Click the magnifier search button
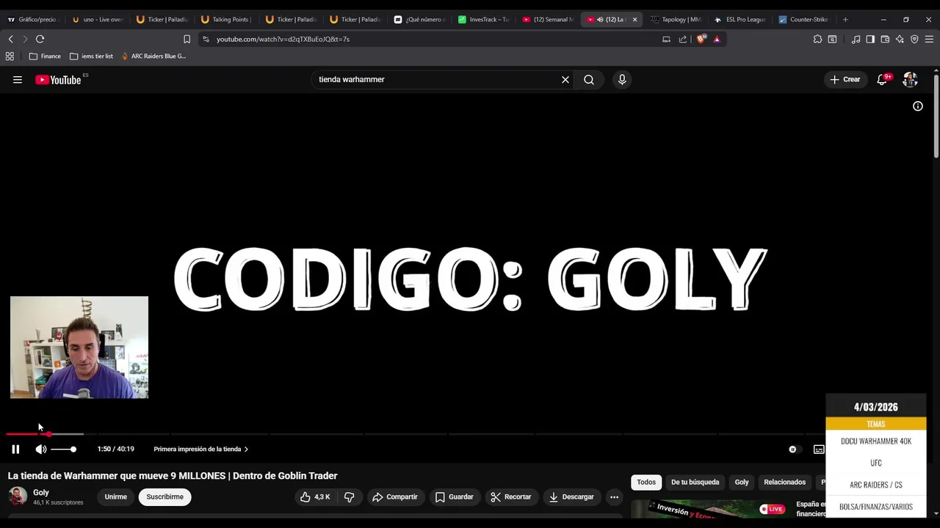Screen dimensions: 940x528 [x=589, y=80]
